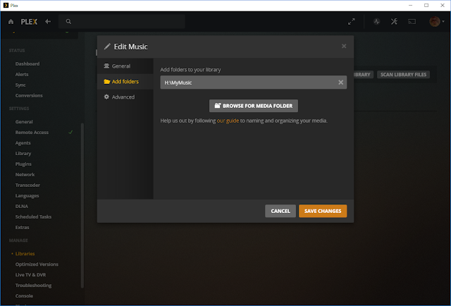Click Scan Library Files button
The image size is (451, 306).
pos(403,75)
